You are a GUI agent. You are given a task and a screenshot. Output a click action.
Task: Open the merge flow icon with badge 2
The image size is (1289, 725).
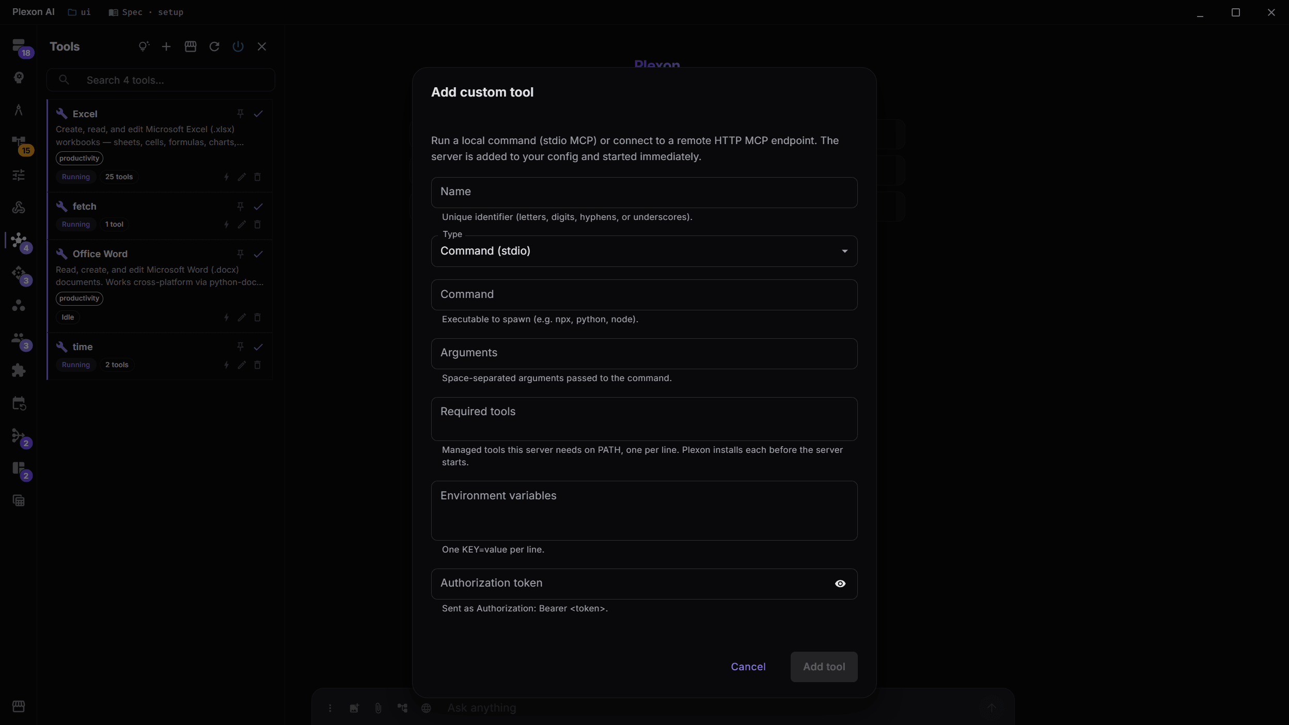pos(19,435)
